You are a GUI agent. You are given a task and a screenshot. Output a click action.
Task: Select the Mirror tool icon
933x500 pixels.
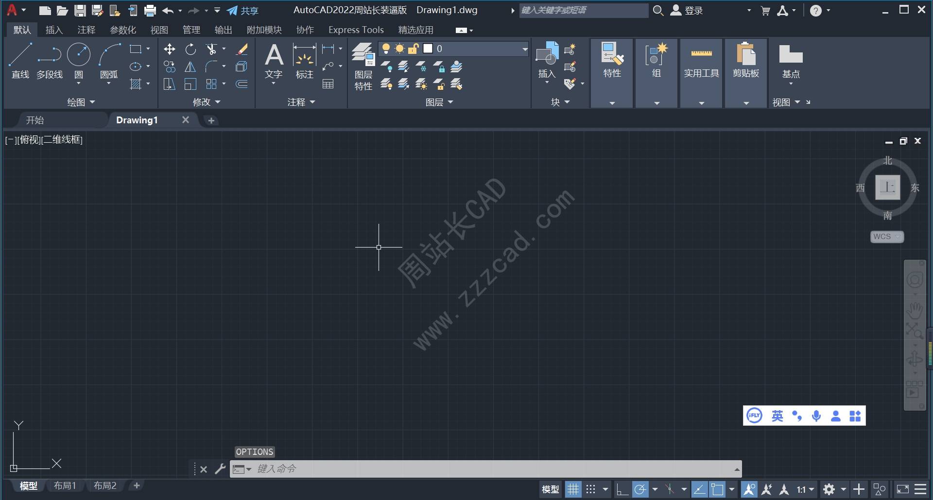pyautogui.click(x=190, y=67)
